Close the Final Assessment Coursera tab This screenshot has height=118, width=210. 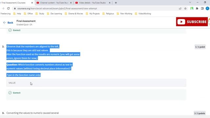(x=32, y=3)
